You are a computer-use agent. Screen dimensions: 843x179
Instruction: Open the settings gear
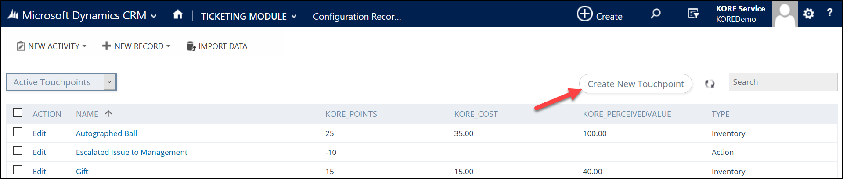pos(808,14)
